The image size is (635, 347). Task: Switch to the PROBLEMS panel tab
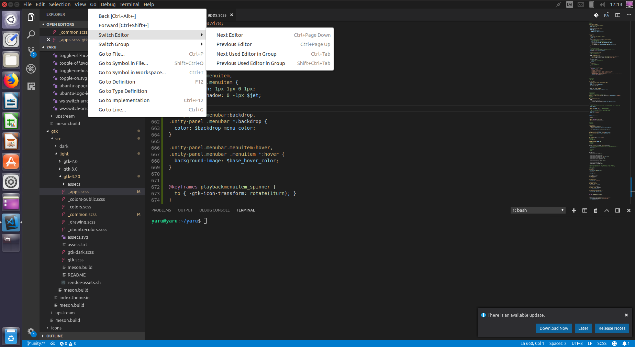tap(161, 210)
